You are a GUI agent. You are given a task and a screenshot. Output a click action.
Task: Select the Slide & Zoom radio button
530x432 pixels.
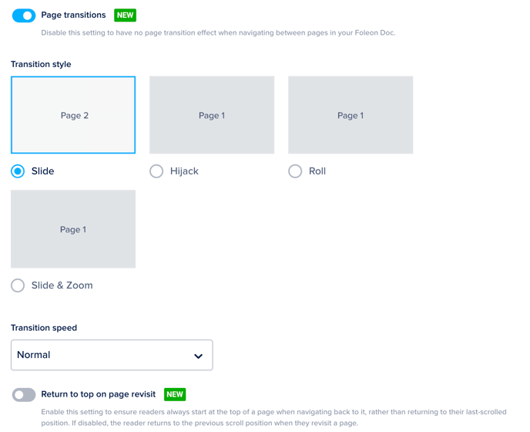18,285
